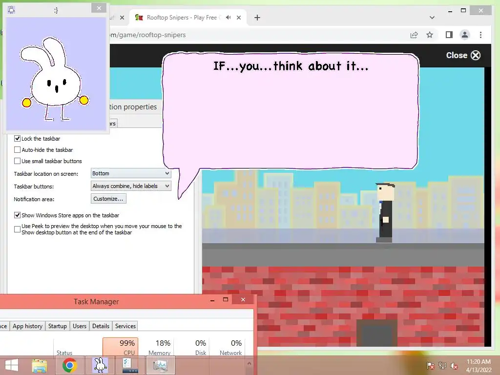The height and width of the screenshot is (375, 500).
Task: Open the Action Center flag tray icon
Action: click(x=431, y=366)
